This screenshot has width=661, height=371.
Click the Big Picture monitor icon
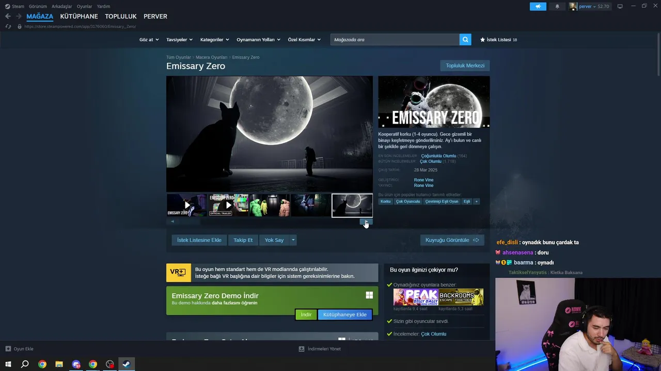point(620,6)
